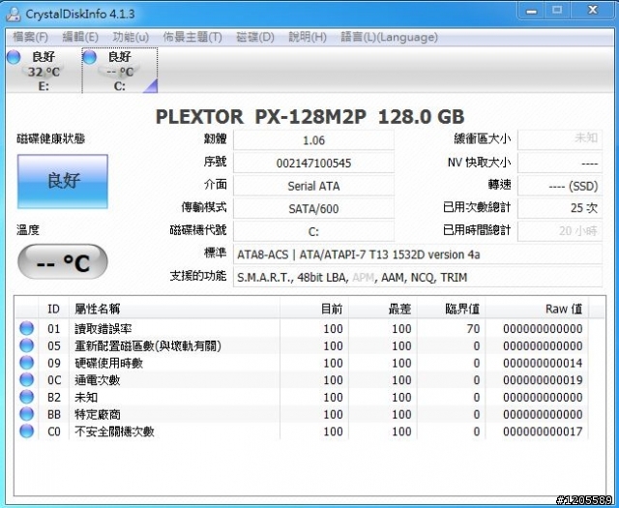Click the power on hours field 20 小時
This screenshot has height=508, width=619.
(560, 231)
